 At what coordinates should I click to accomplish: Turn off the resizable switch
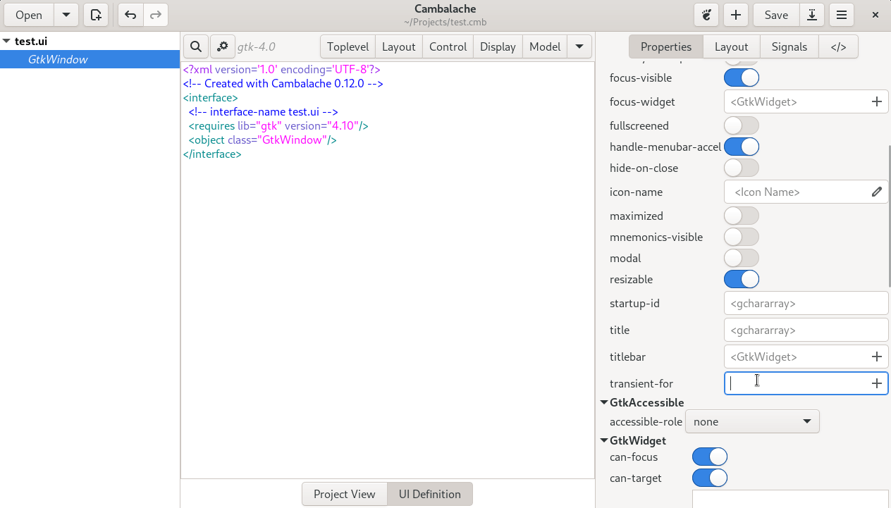742,279
